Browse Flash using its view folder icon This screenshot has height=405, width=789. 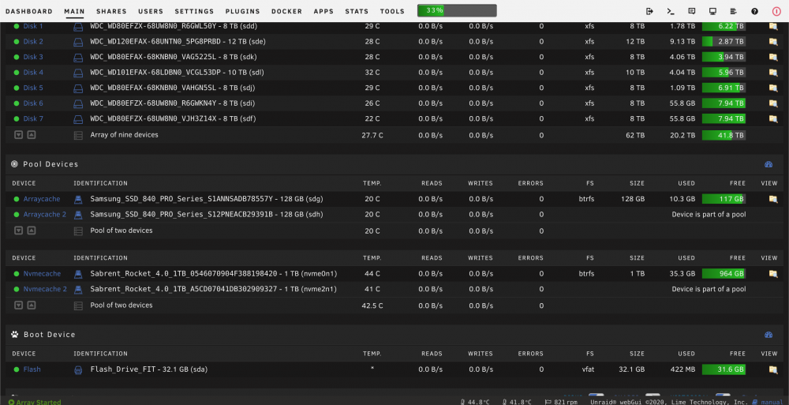[773, 369]
